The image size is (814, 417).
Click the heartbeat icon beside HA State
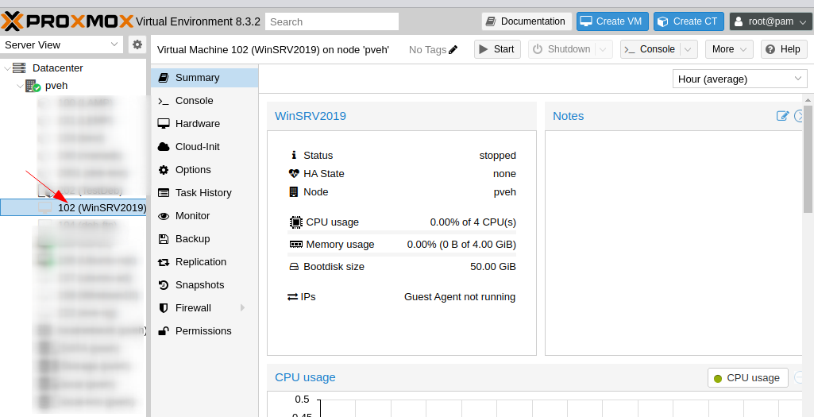pyautogui.click(x=294, y=173)
